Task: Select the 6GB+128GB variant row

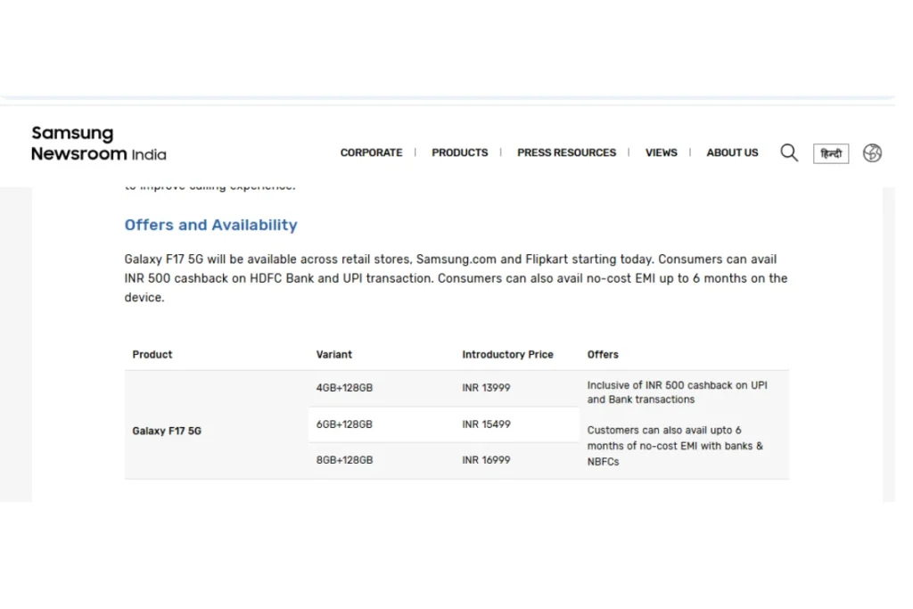Action: (344, 424)
